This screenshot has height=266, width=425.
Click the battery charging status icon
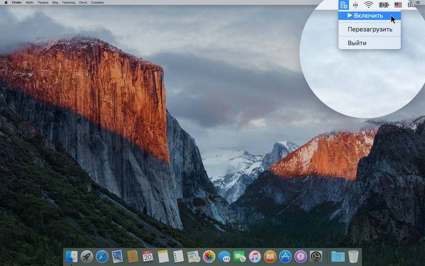(x=384, y=5)
